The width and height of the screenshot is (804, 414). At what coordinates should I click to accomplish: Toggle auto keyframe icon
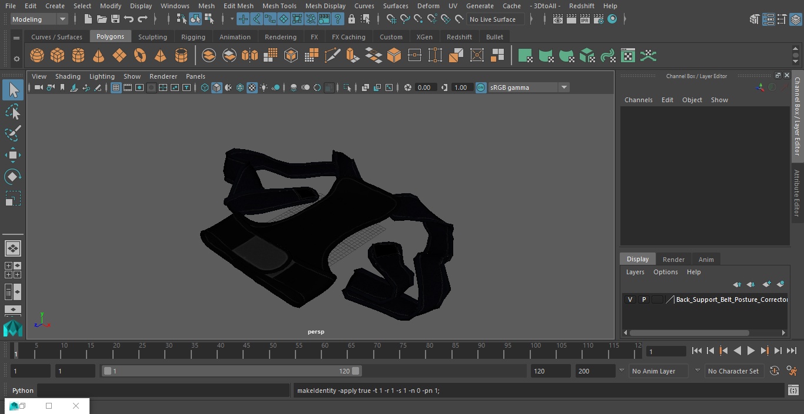tap(775, 371)
